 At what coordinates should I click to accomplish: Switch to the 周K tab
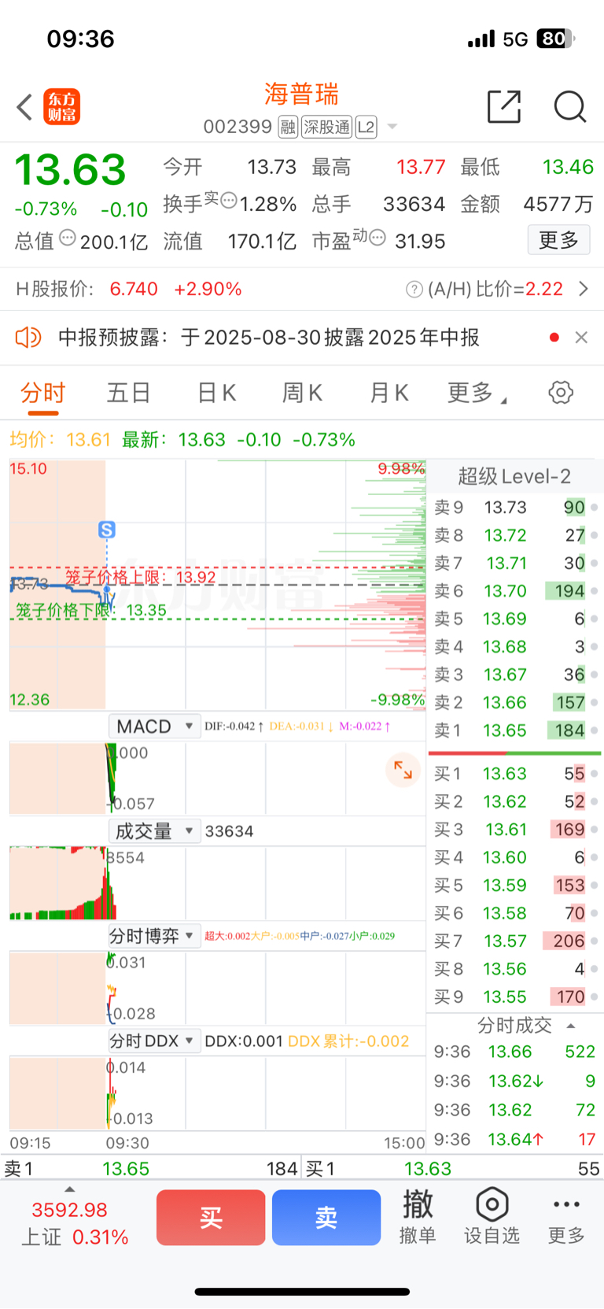[x=303, y=393]
